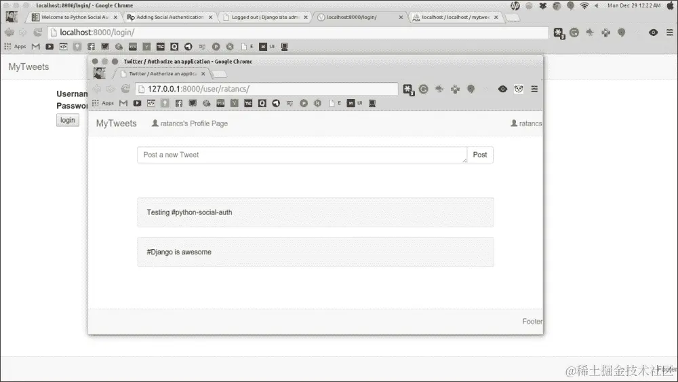The image size is (678, 382).
Task: Open the Apps shortcut in the background window
Action: tap(15, 46)
